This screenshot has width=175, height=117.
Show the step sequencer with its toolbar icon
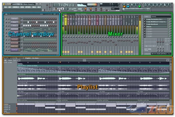click(128, 5)
